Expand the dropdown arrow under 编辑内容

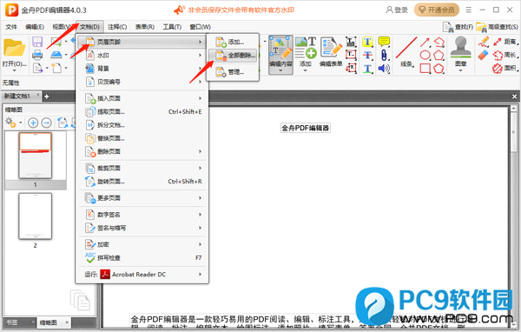click(280, 70)
